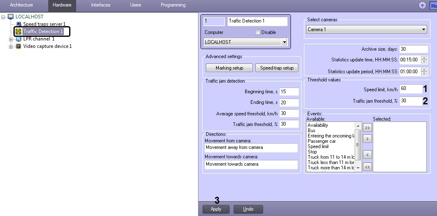
Task: Toggle the Disable checkbox
Action: (x=257, y=32)
